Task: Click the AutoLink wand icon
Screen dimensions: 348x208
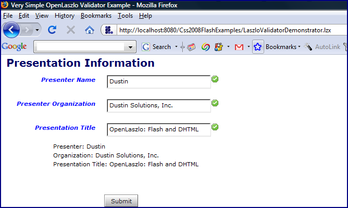Action: tap(308, 46)
